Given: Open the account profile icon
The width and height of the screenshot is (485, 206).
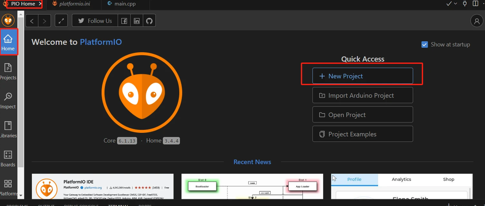Looking at the screenshot, I should (x=476, y=21).
